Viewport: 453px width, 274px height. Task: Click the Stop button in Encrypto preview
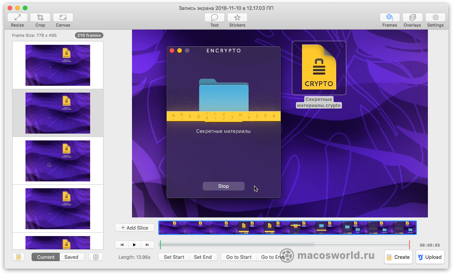[224, 186]
